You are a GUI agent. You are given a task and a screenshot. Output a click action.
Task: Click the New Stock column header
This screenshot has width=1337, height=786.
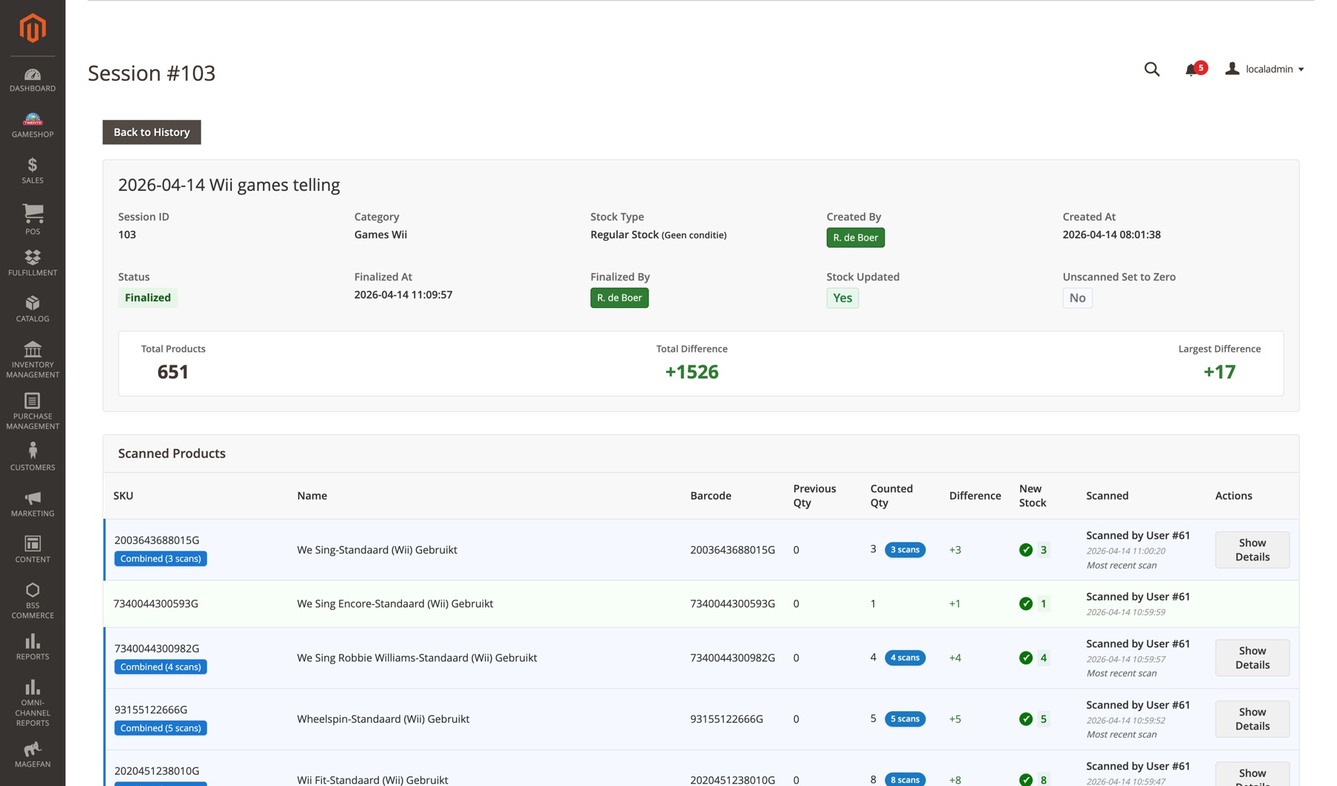click(x=1032, y=496)
